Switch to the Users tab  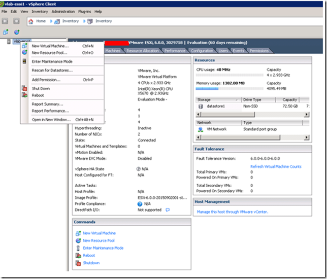pyautogui.click(x=223, y=51)
